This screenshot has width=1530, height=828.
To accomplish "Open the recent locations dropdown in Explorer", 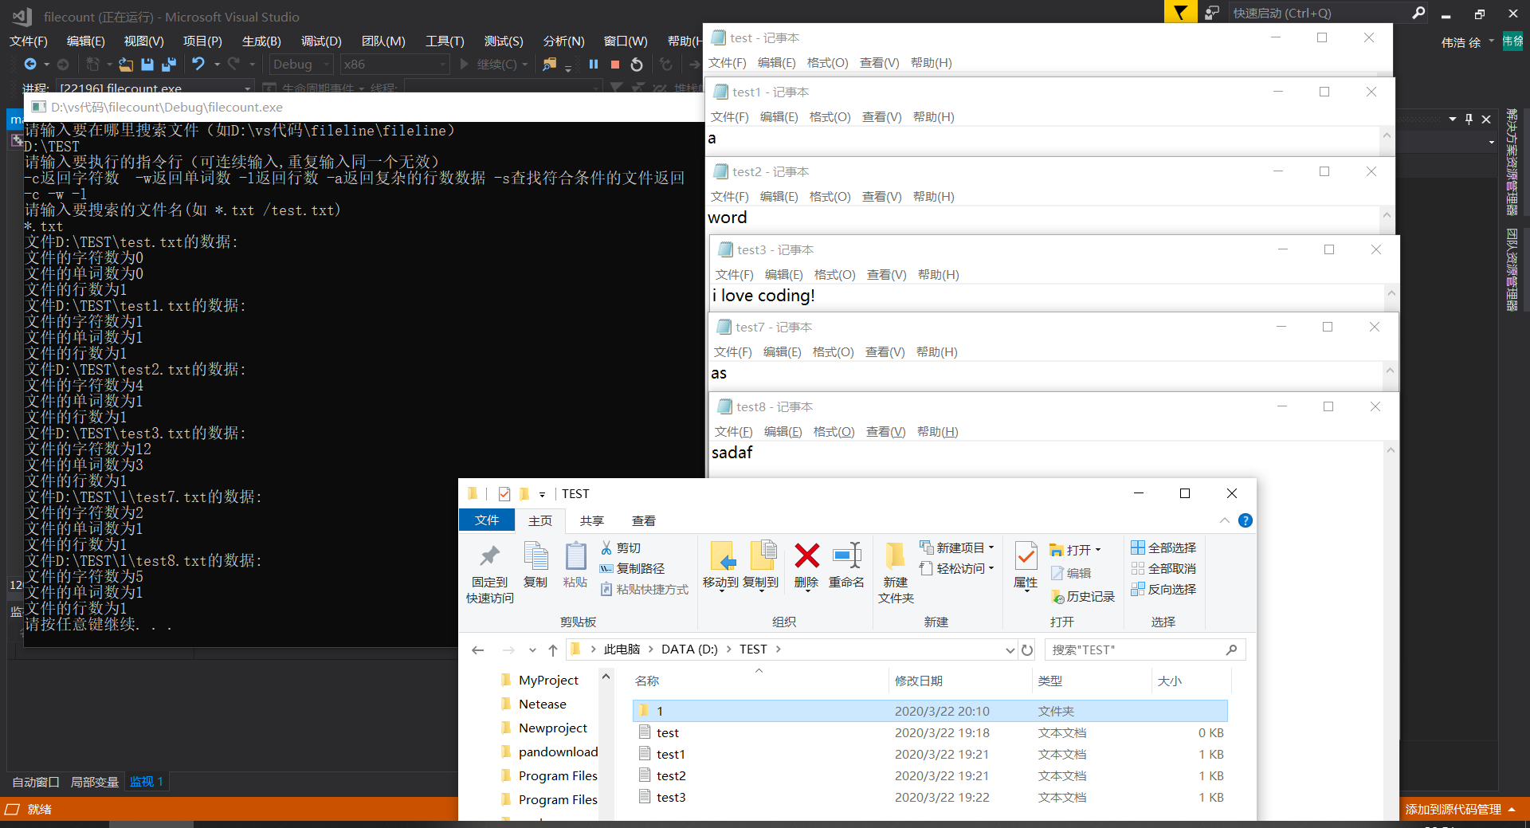I will click(532, 649).
